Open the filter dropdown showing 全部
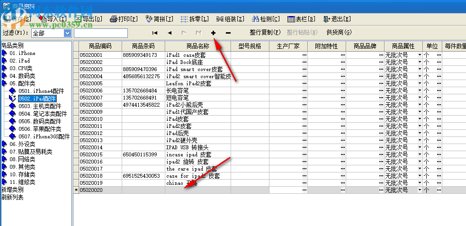 pyautogui.click(x=68, y=33)
